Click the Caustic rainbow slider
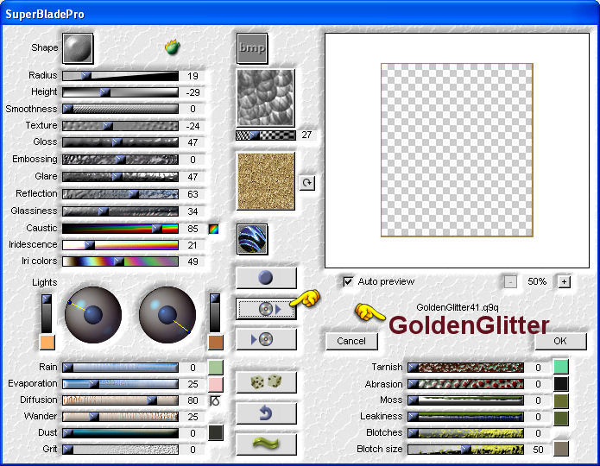This screenshot has width=600, height=466. click(x=120, y=229)
